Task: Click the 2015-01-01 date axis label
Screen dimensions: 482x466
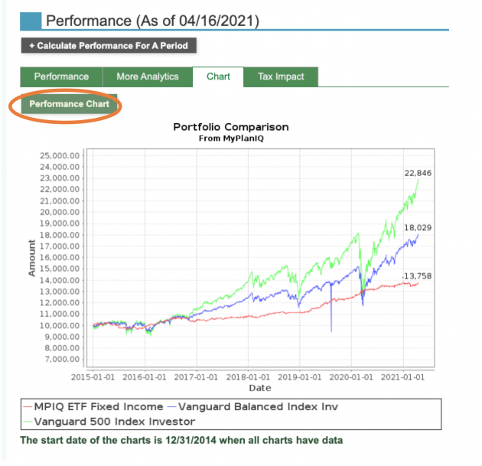Action: click(x=93, y=377)
